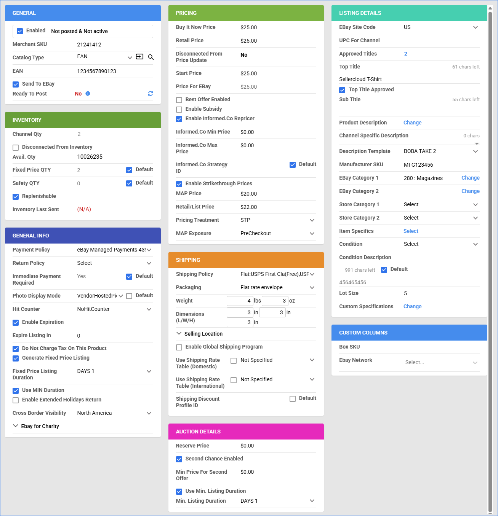This screenshot has width=498, height=516.
Task: Click the search magnifier beside Catalog Type
Action: point(151,57)
